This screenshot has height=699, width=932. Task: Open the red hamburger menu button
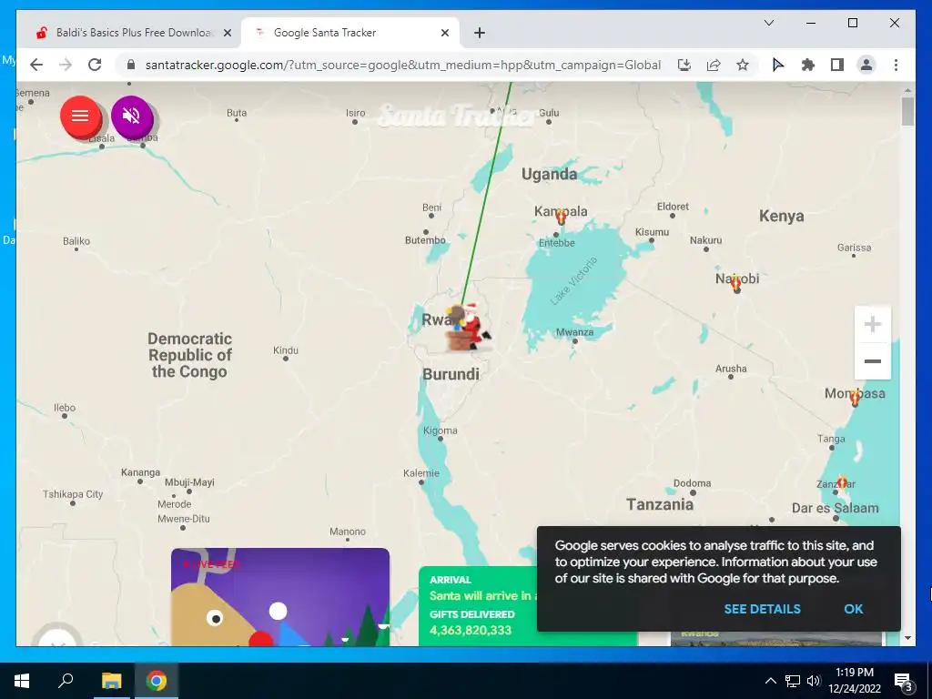coord(80,116)
